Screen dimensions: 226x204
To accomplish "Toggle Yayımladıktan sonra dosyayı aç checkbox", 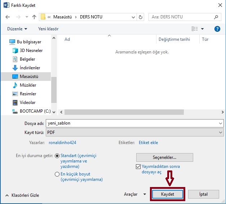I will [138, 167].
